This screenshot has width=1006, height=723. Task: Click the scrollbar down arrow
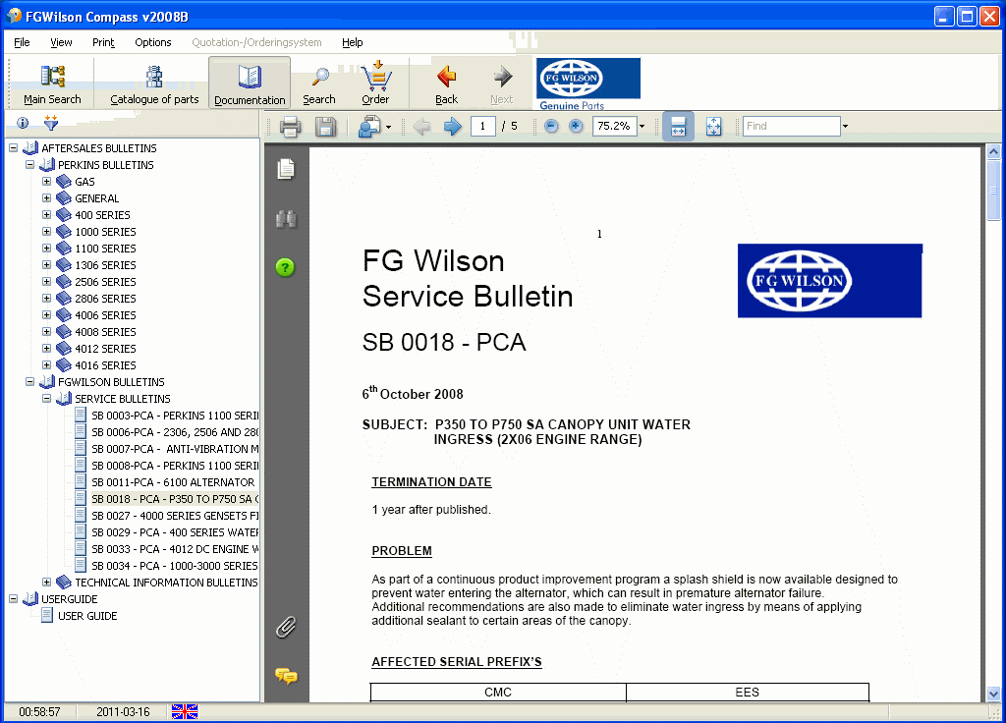[993, 694]
